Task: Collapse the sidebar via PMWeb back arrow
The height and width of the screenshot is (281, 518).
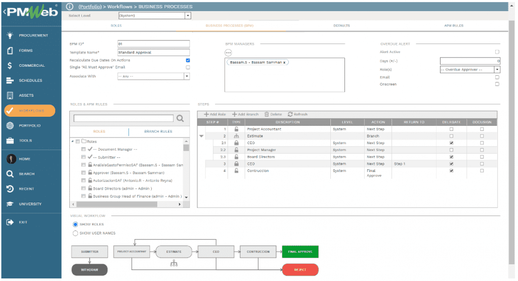Action: click(5, 12)
